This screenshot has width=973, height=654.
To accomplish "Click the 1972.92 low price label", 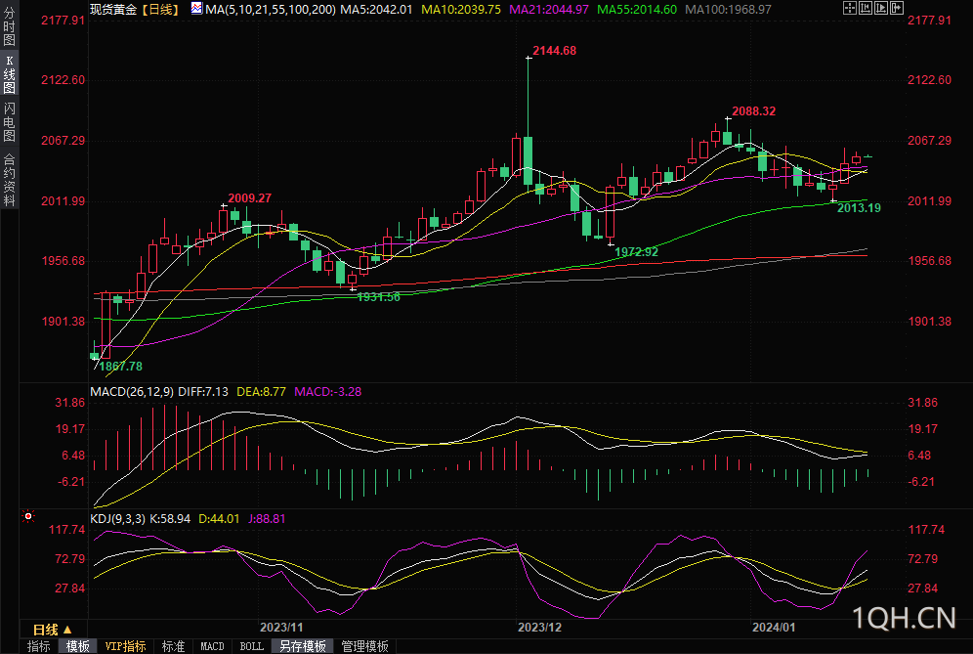I will tap(636, 252).
